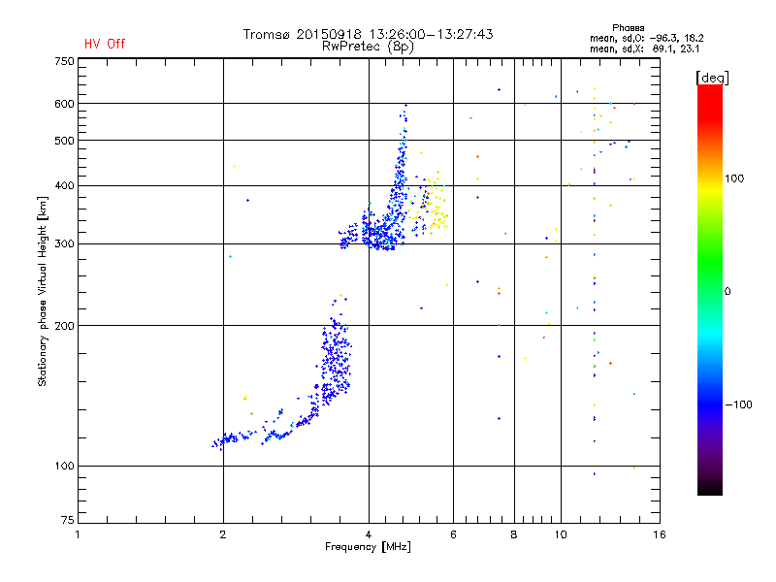Click the colorbar at the 0 tick
Image resolution: width=776 pixels, height=582 pixels.
tap(710, 292)
